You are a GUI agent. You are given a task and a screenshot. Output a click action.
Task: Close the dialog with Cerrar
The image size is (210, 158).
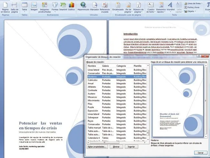[x=201, y=153]
